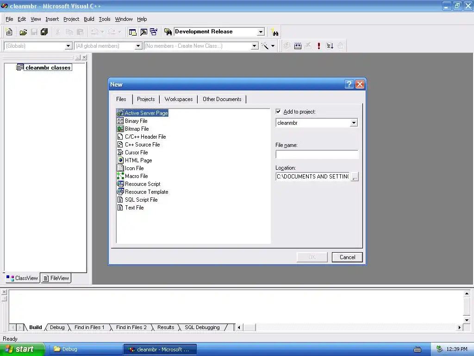
Task: Click the output pane scroll down arrow
Action: 467,320
